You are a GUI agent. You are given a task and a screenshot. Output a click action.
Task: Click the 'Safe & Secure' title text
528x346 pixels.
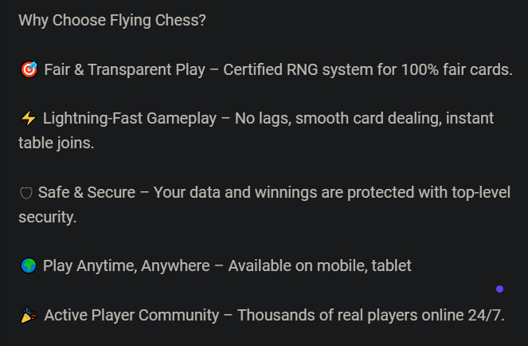[87, 193]
